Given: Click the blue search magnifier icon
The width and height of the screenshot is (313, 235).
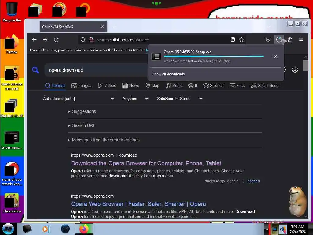Looking at the screenshot, I should tap(35, 70).
